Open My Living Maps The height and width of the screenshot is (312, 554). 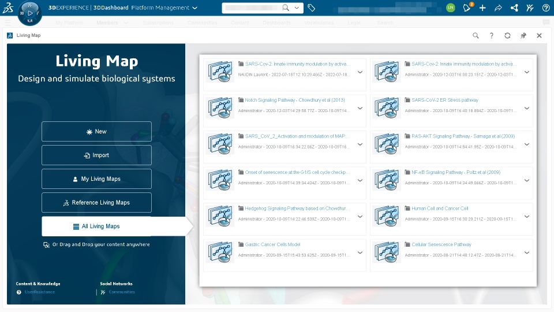[x=96, y=179]
